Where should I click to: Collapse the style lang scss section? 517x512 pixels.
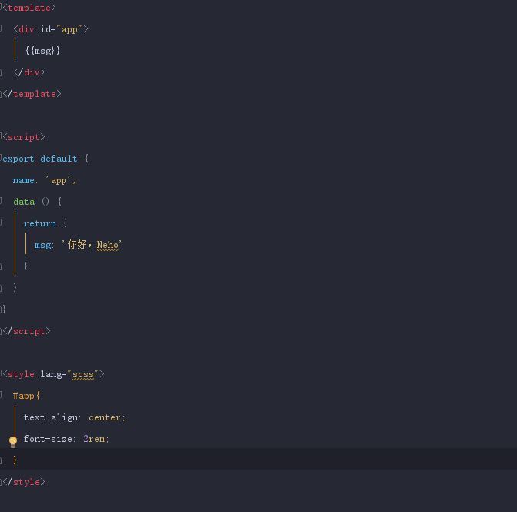coord(2,374)
